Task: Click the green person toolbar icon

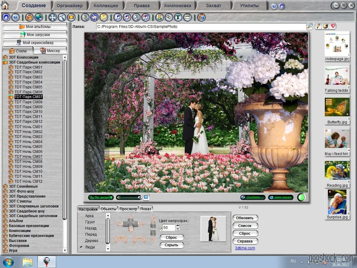Action: point(160,17)
